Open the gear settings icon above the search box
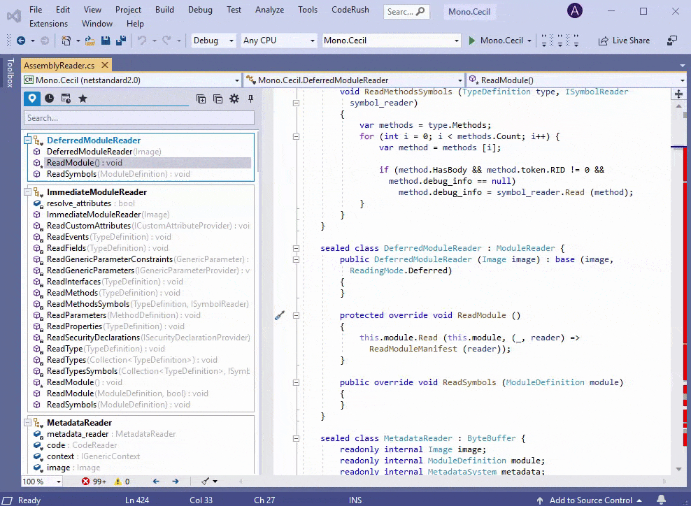Viewport: 691px width, 506px height. coord(234,99)
